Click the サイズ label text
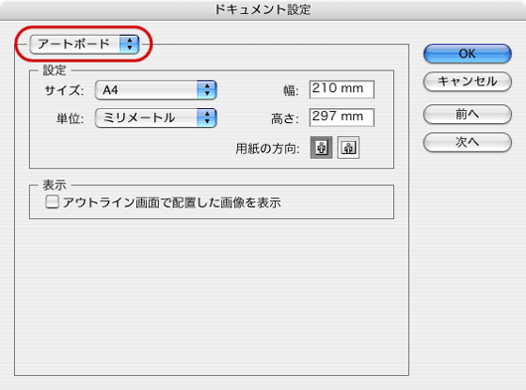Screen dimensions: 526x390 [65, 90]
